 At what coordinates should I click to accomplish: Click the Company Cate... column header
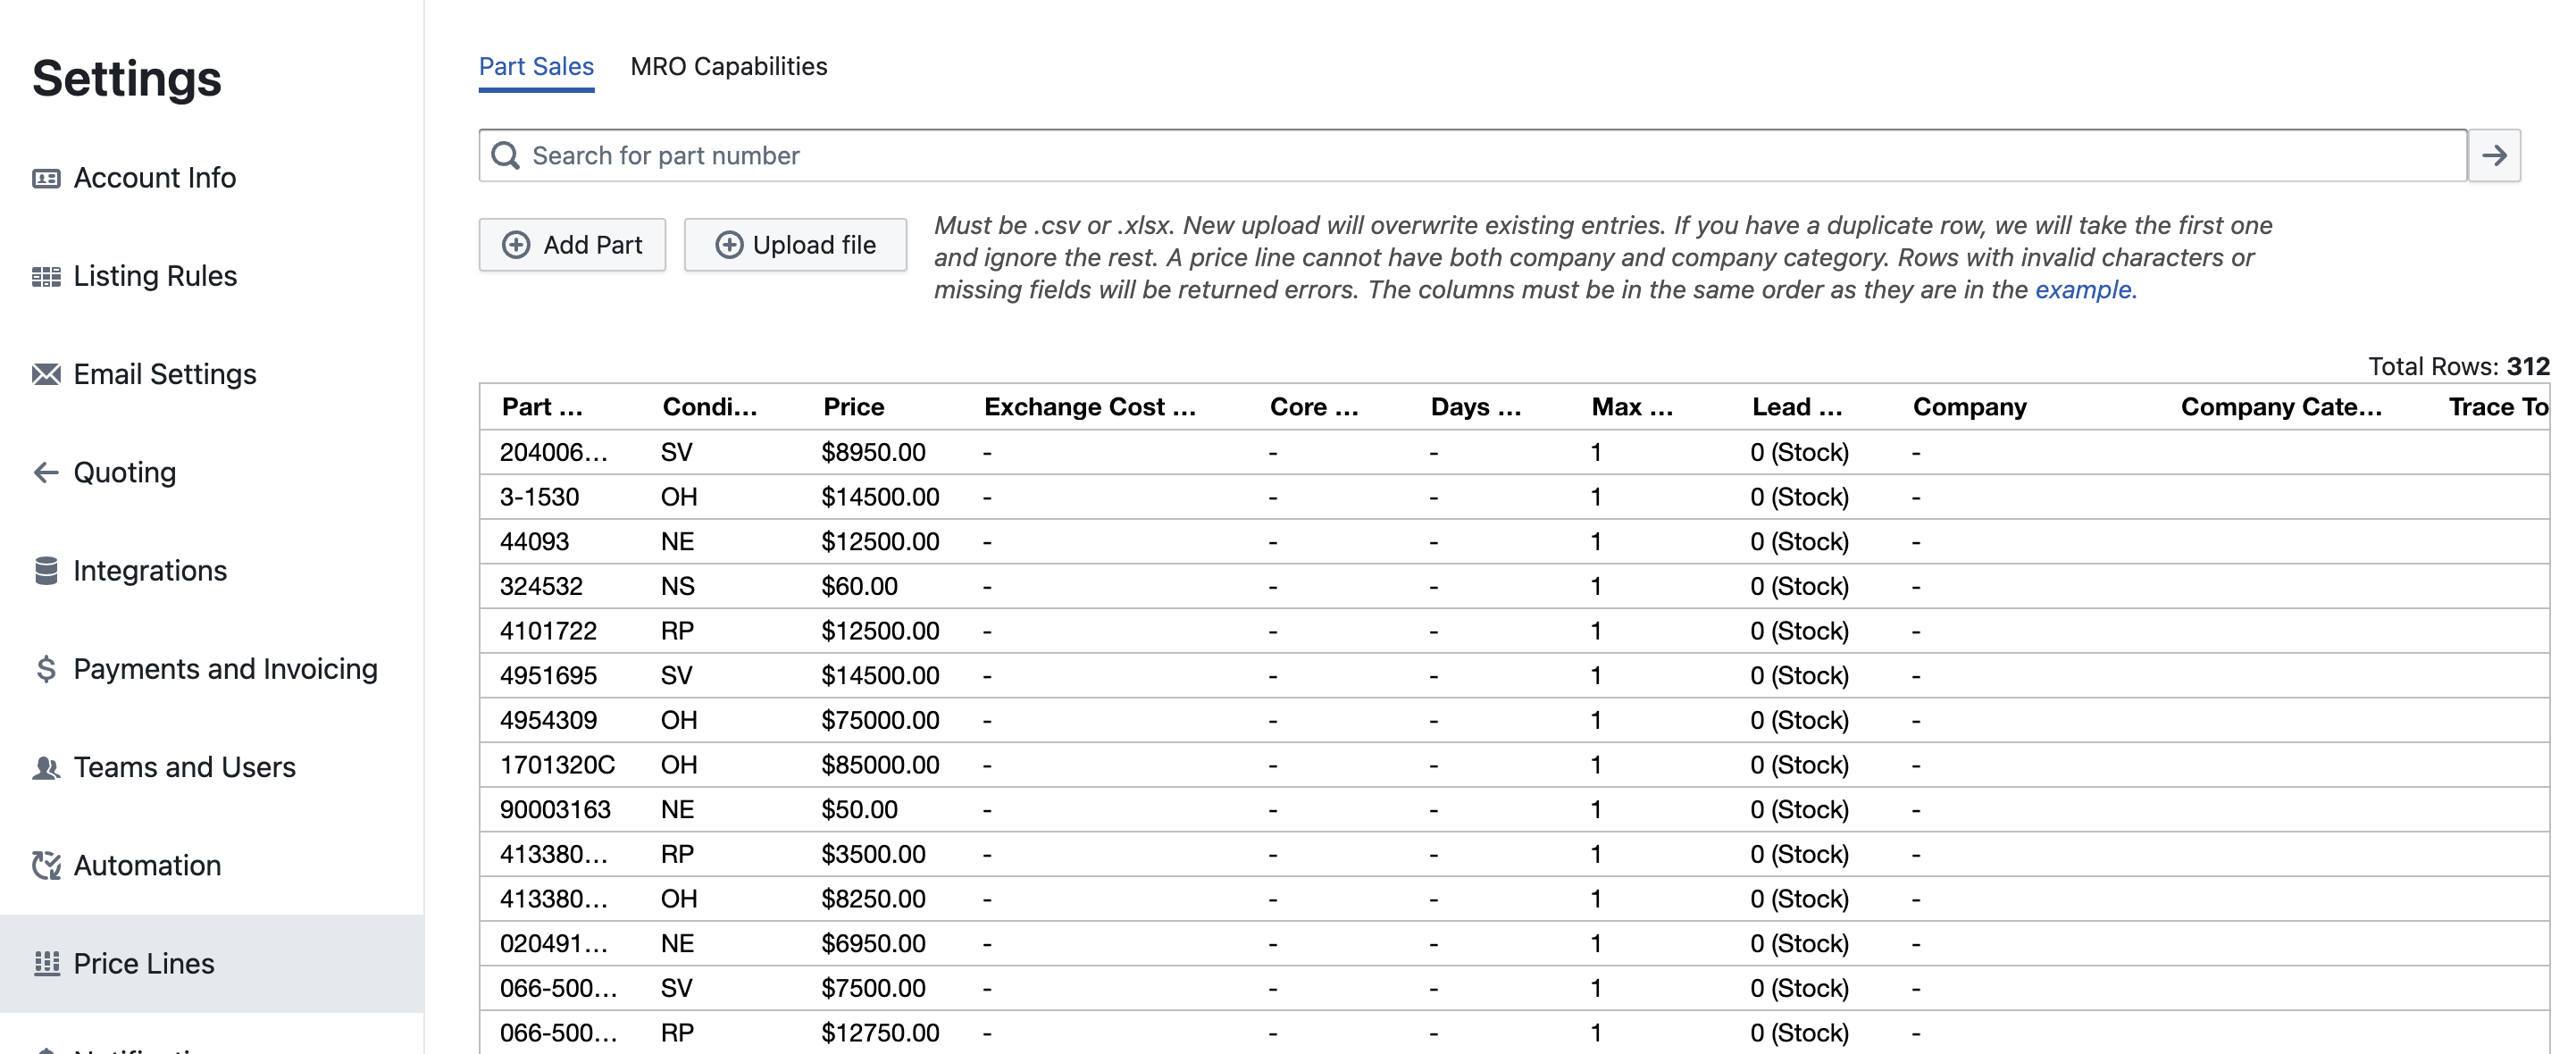[2281, 407]
